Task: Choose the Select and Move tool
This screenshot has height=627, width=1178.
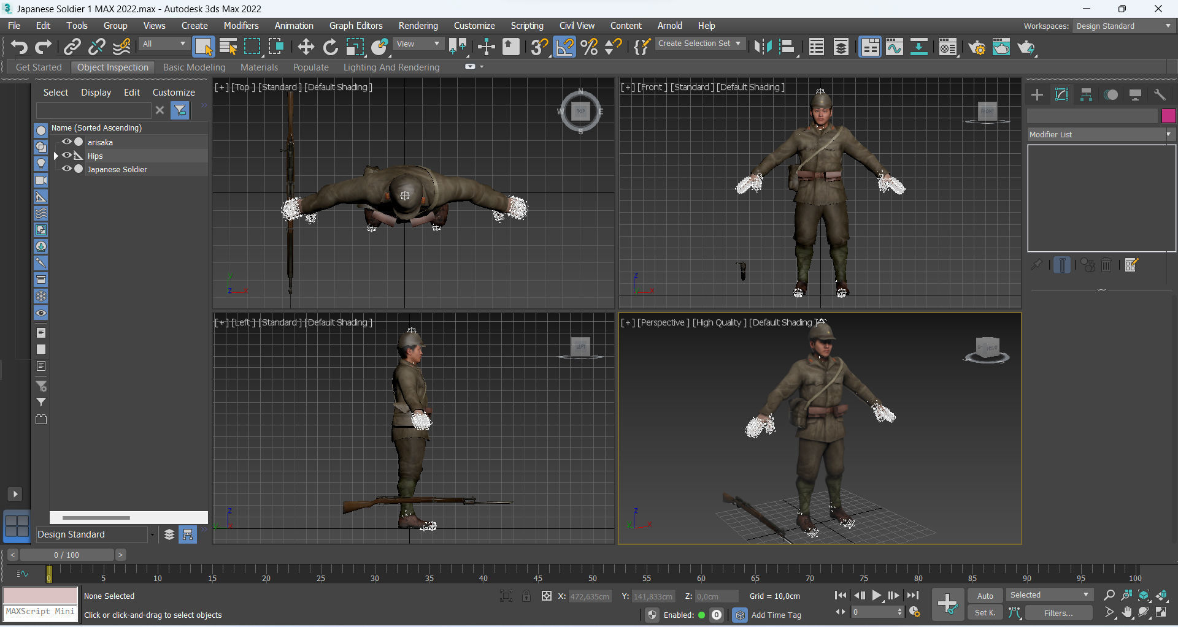Action: 306,47
